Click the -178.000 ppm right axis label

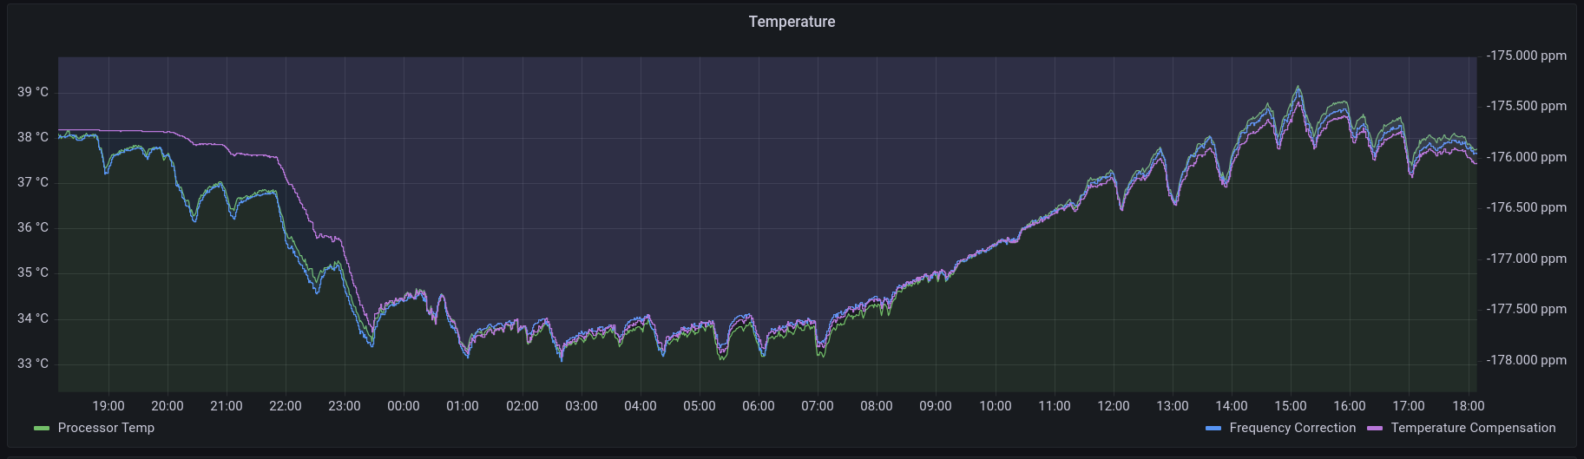[x=1526, y=360]
